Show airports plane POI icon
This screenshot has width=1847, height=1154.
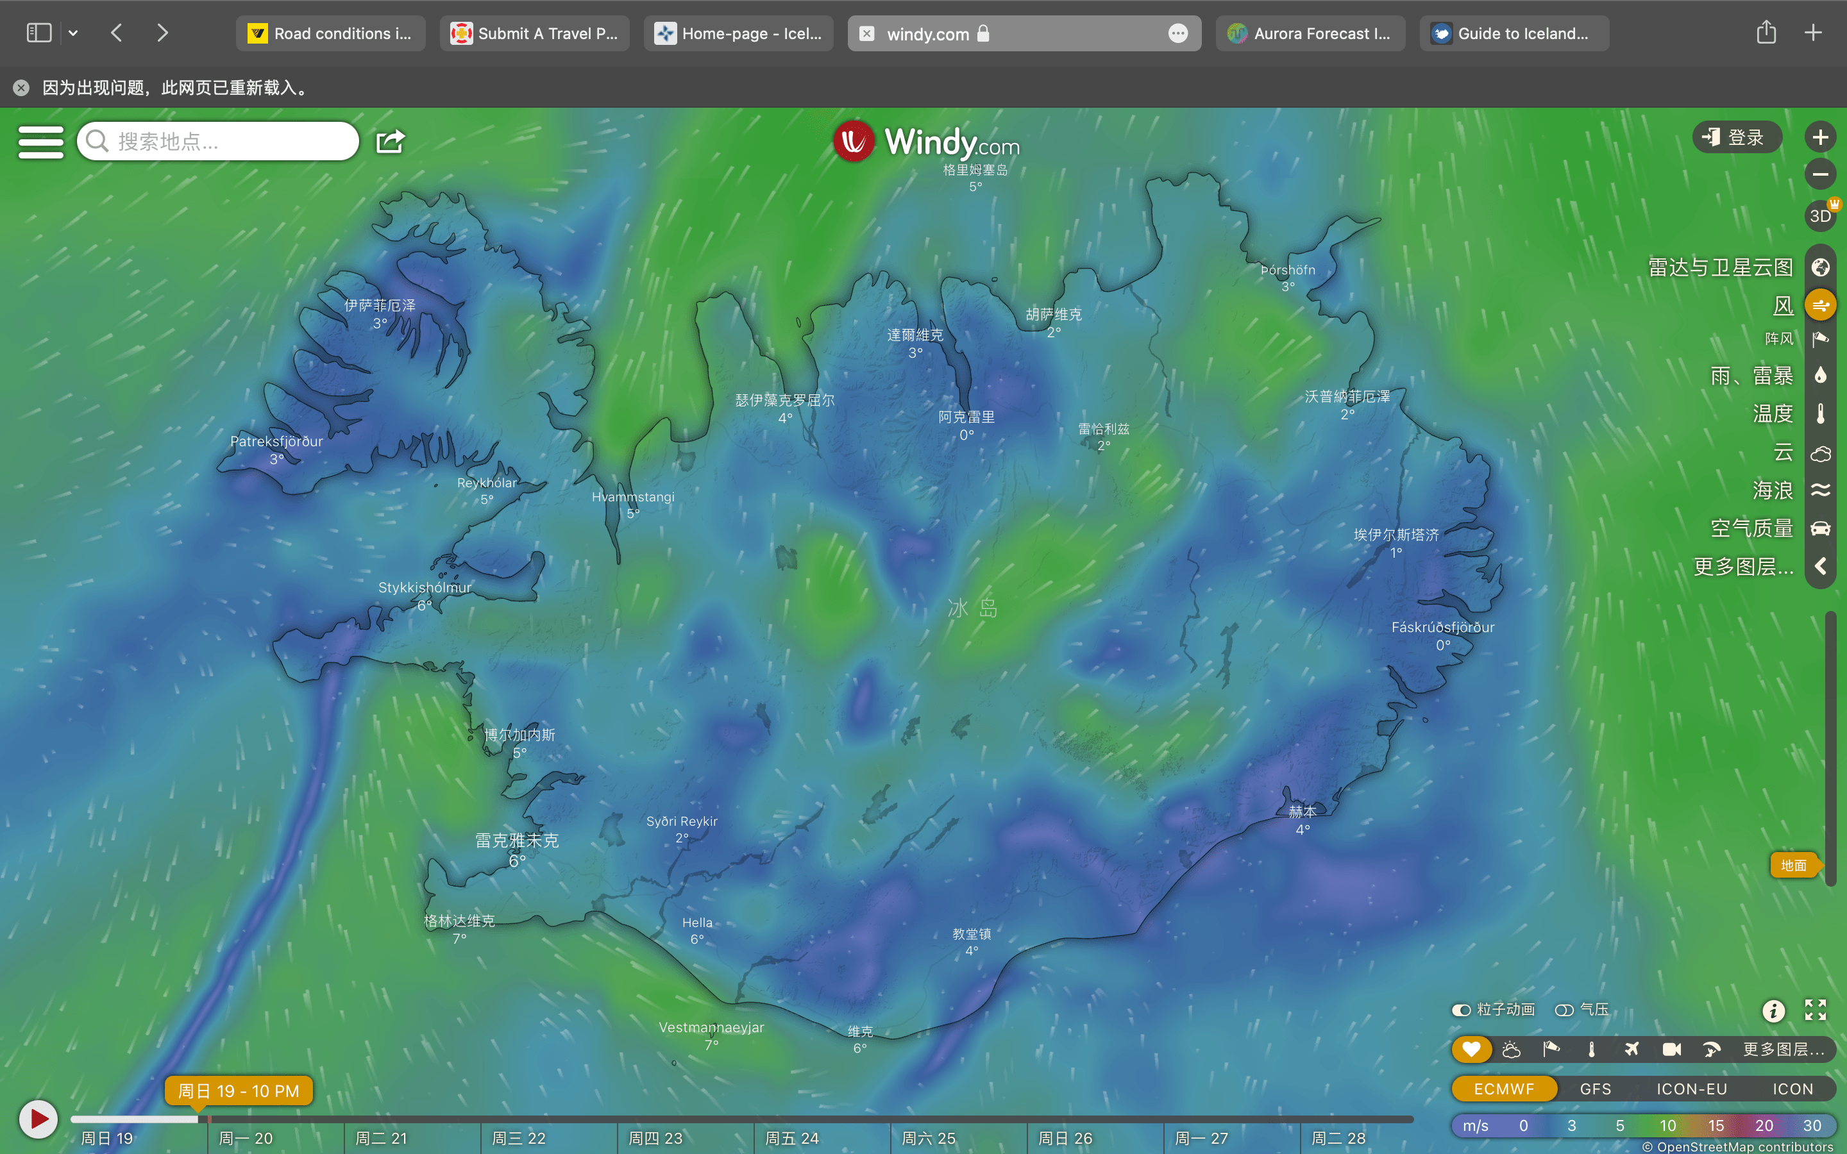[x=1632, y=1049]
